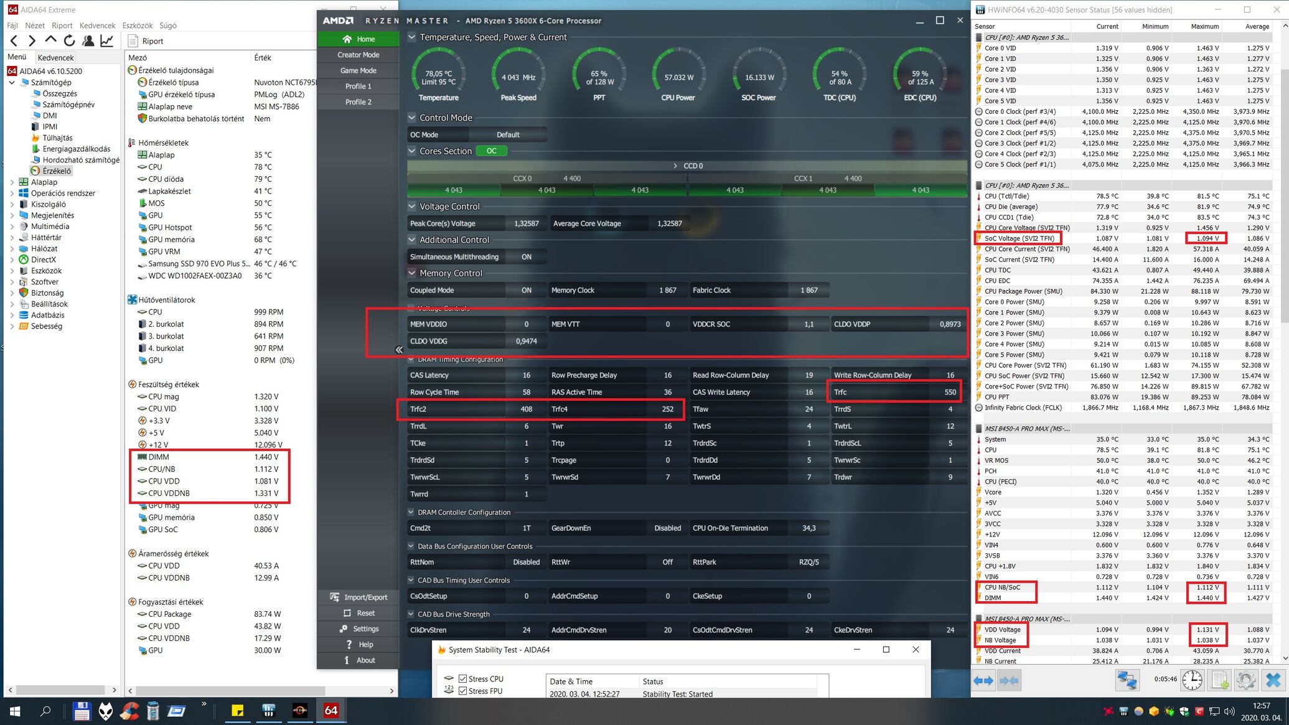Screen dimensions: 1289x725
Task: Click the CCleaner taskbar icon
Action: 129,711
